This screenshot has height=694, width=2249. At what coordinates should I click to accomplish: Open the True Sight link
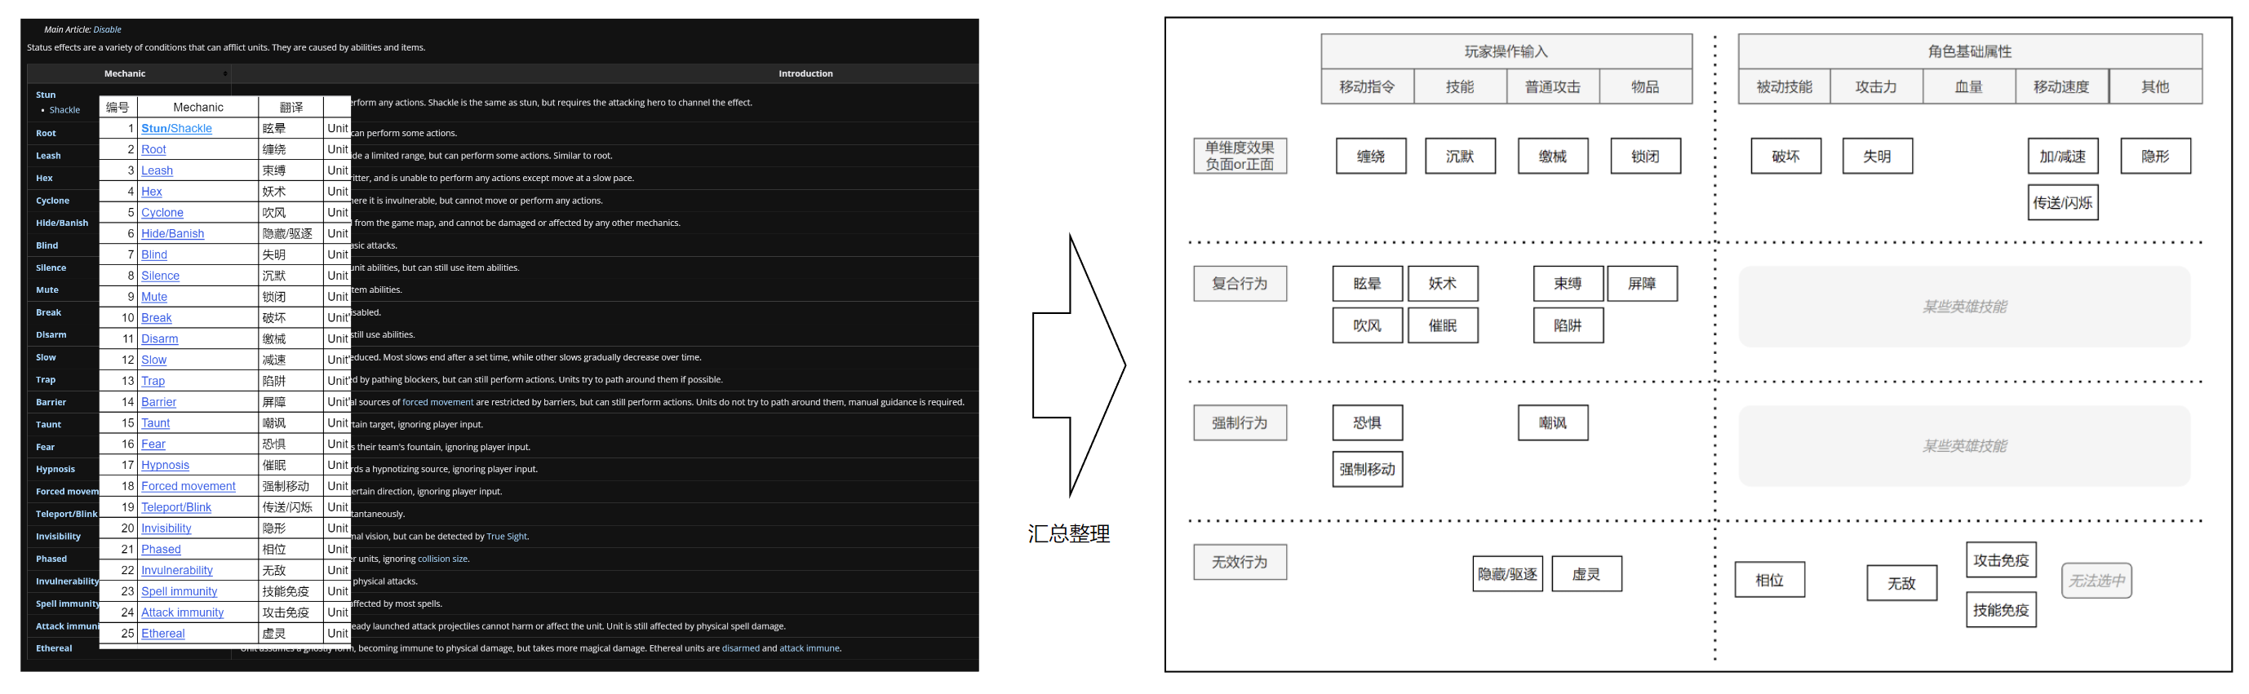[507, 537]
